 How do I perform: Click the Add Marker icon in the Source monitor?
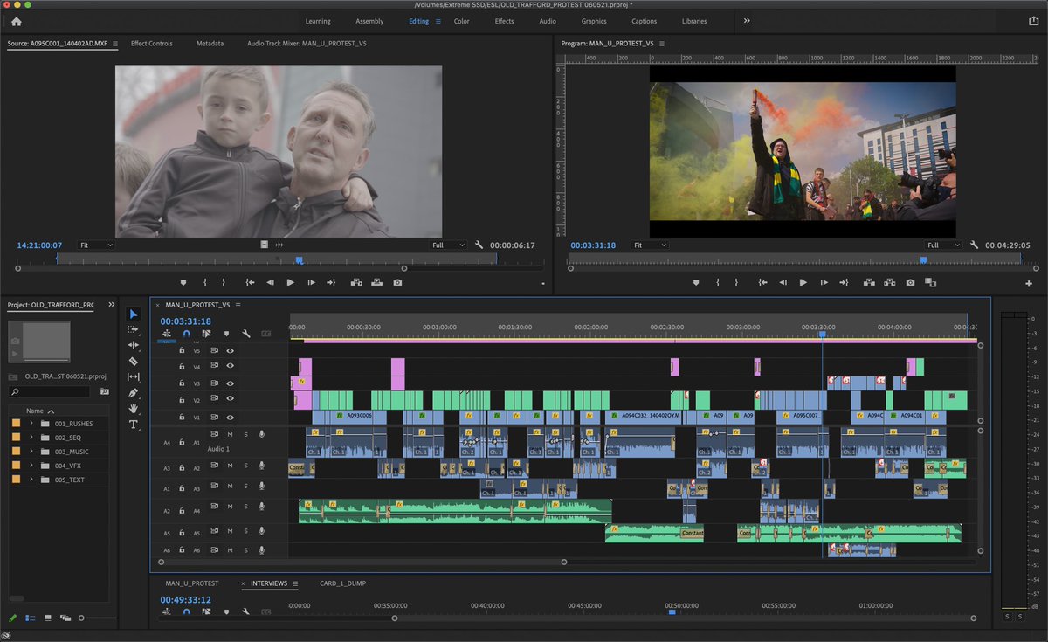[184, 282]
